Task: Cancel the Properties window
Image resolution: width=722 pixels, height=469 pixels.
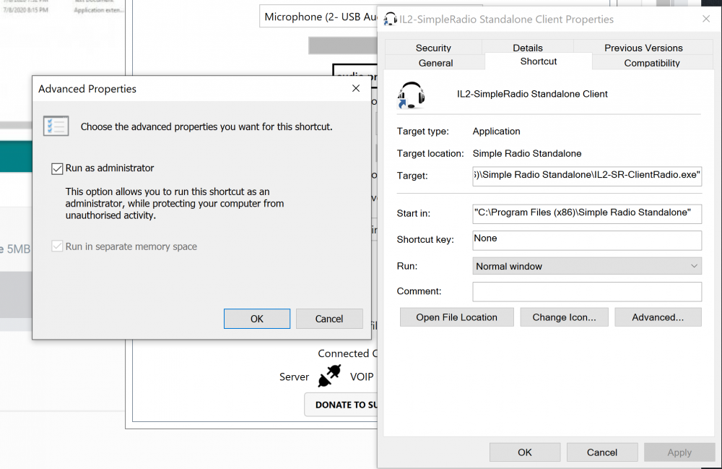Action: click(x=602, y=452)
